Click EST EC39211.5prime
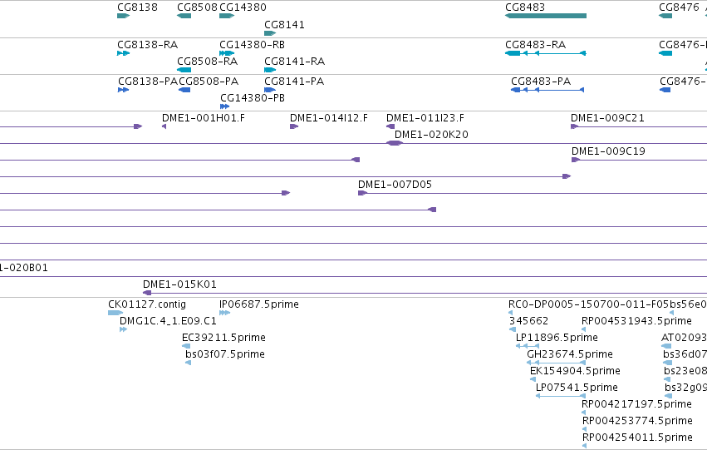 223,338
